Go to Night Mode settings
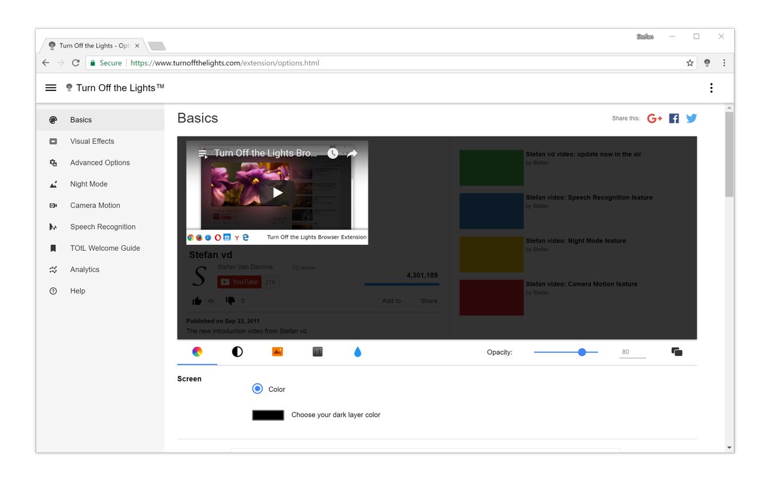The width and height of the screenshot is (770, 481). (x=89, y=184)
